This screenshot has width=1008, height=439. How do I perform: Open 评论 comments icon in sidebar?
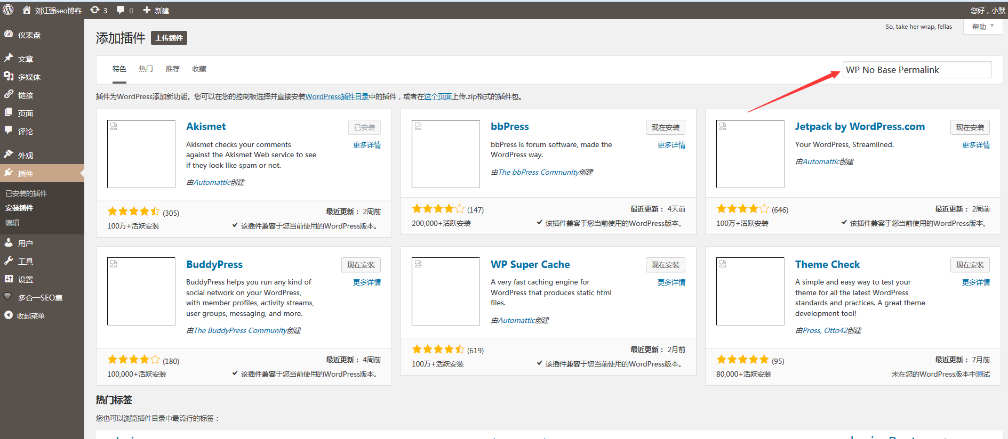click(x=9, y=131)
